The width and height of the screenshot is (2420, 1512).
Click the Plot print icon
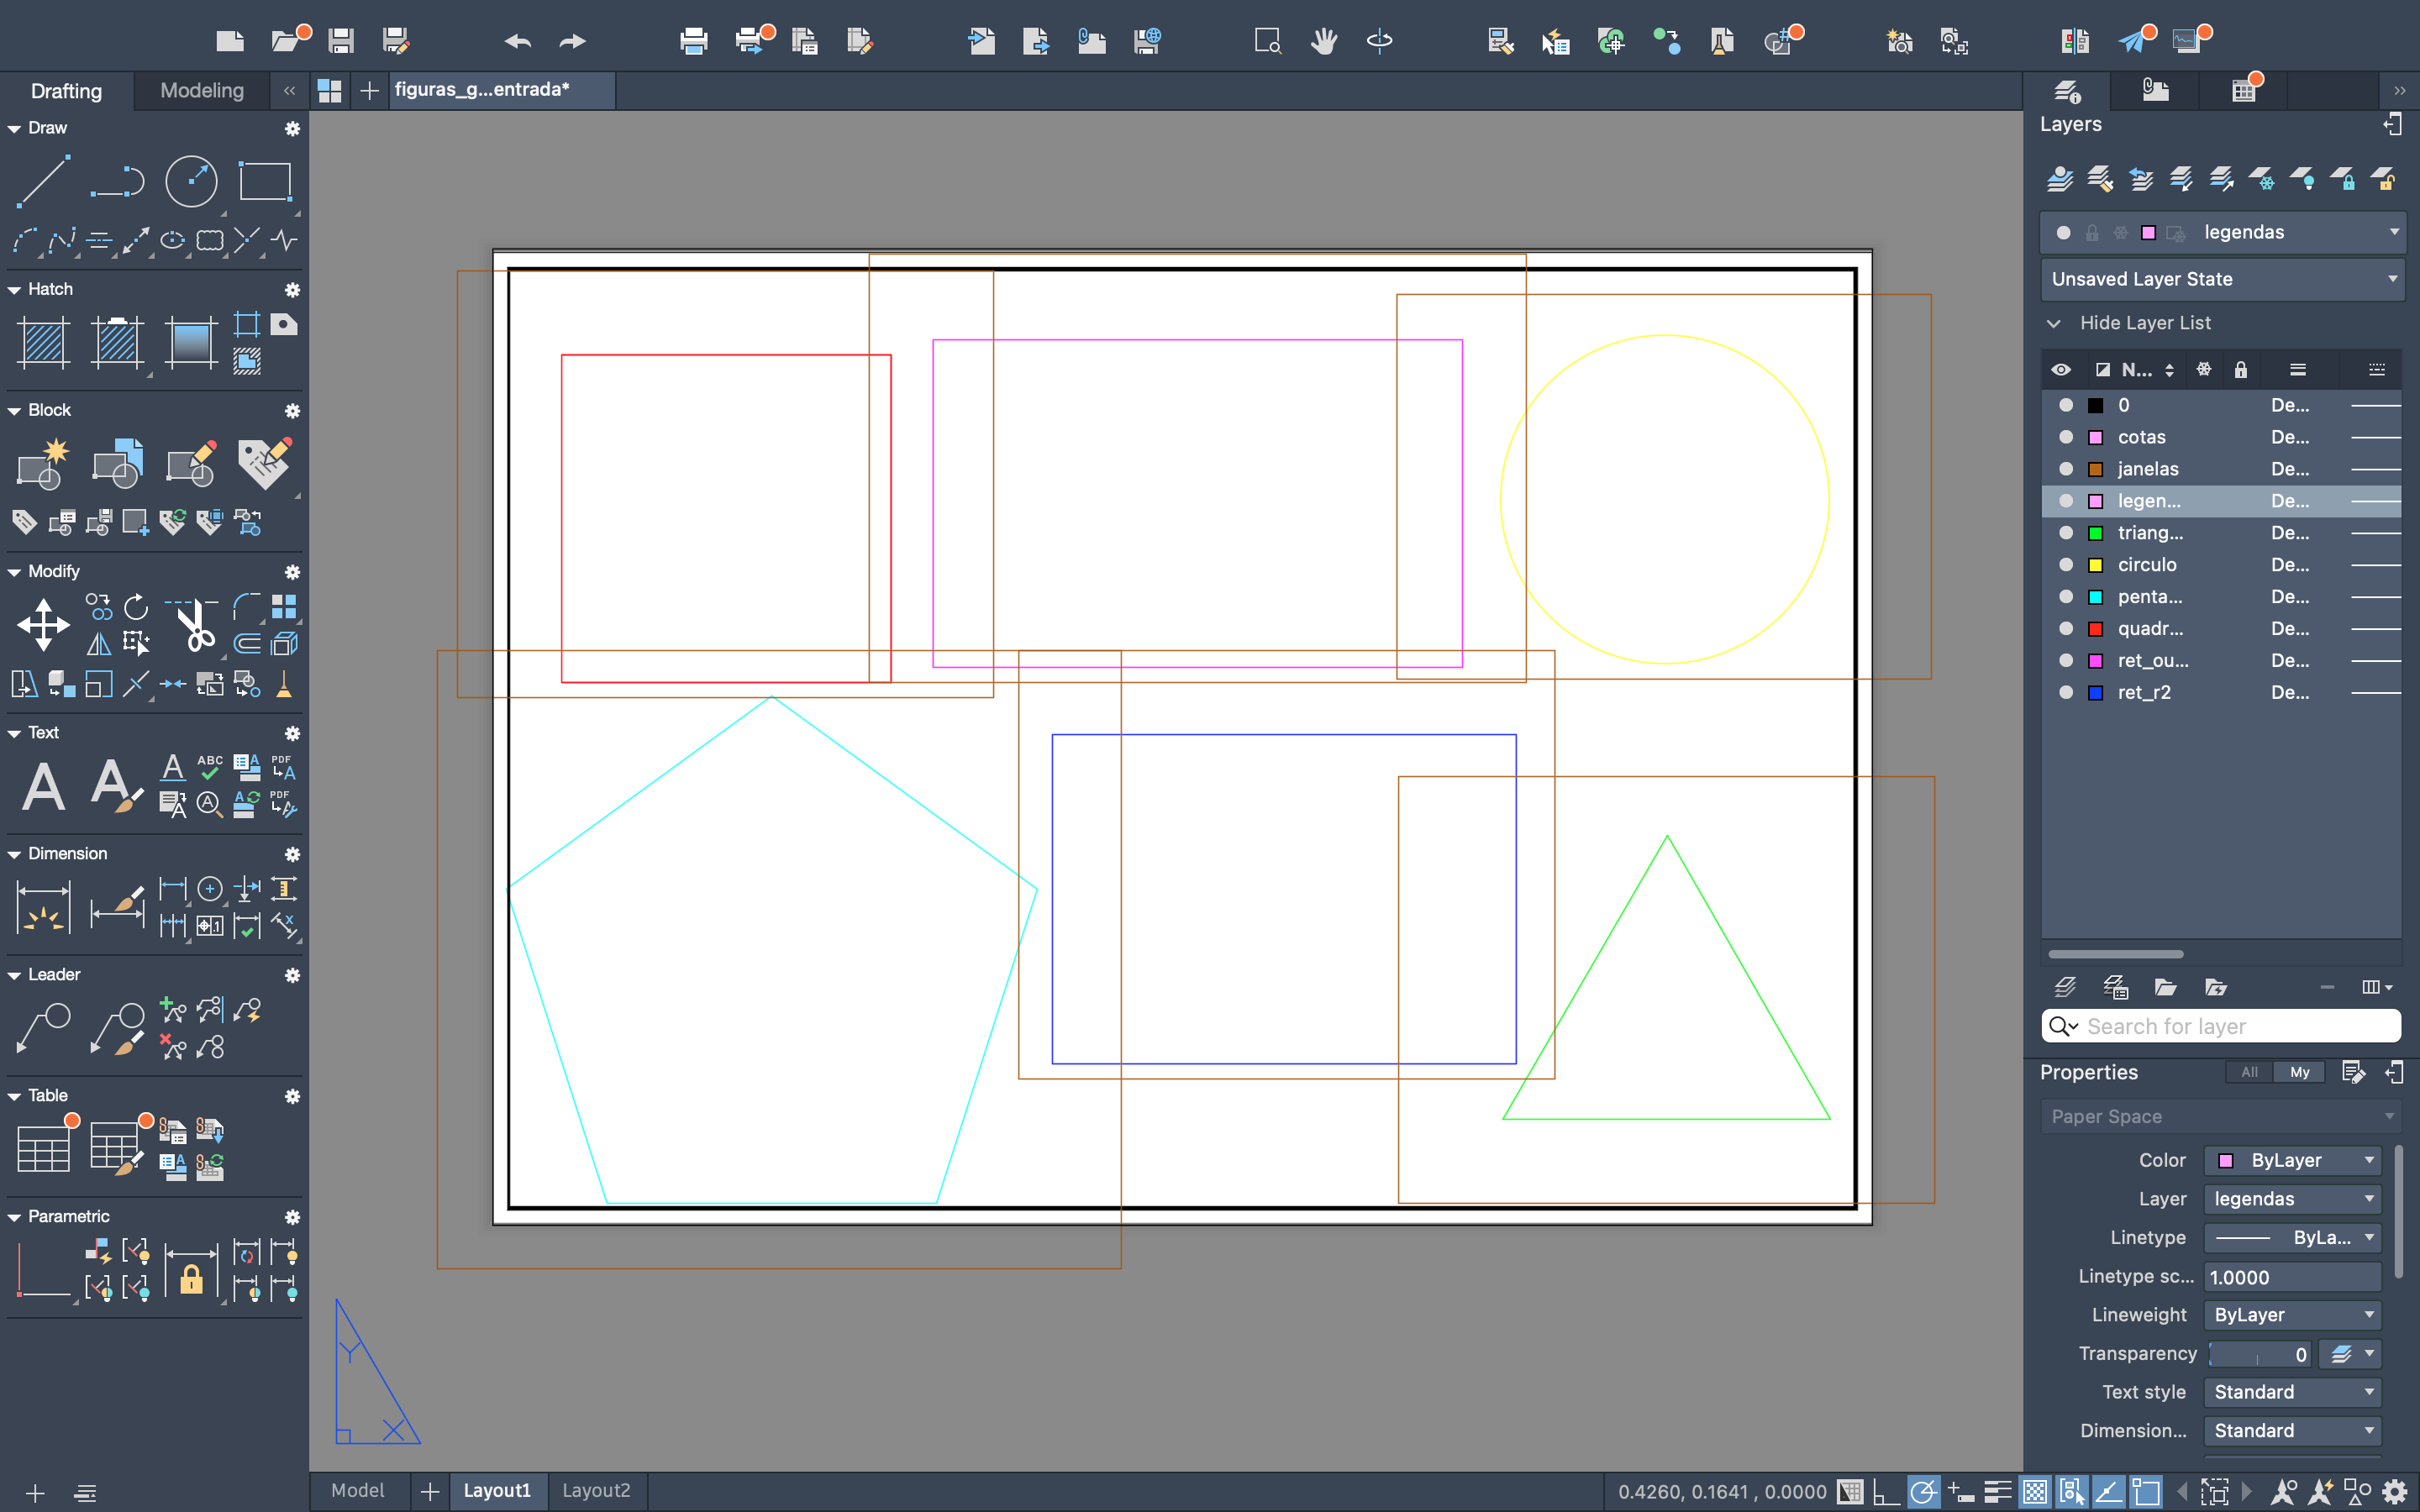click(693, 41)
